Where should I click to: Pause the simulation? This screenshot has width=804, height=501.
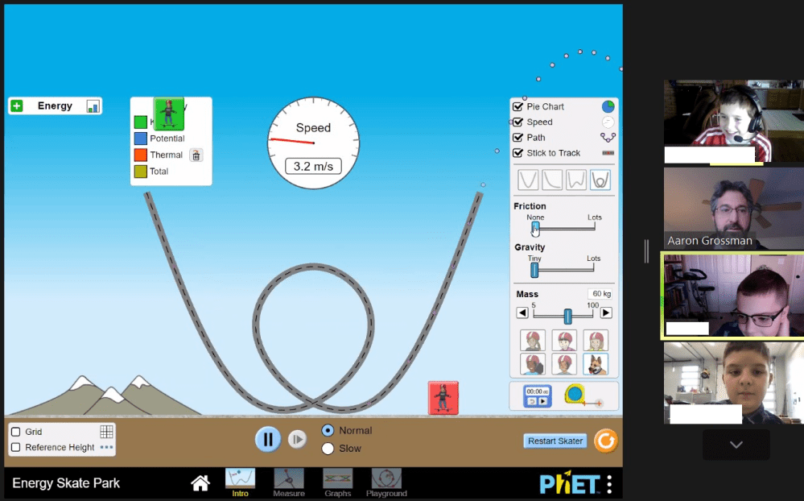[x=268, y=439]
